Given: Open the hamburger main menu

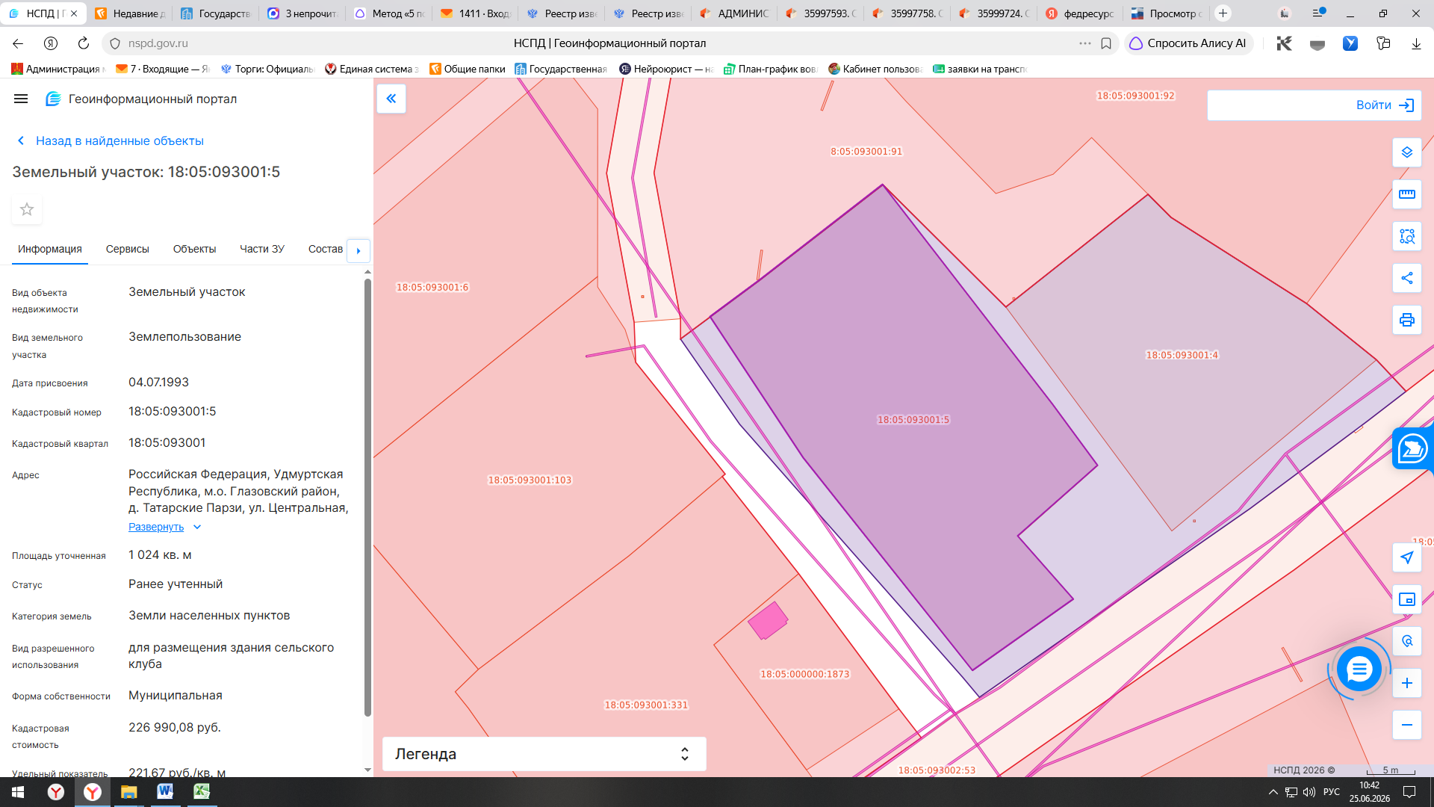Looking at the screenshot, I should coord(21,99).
